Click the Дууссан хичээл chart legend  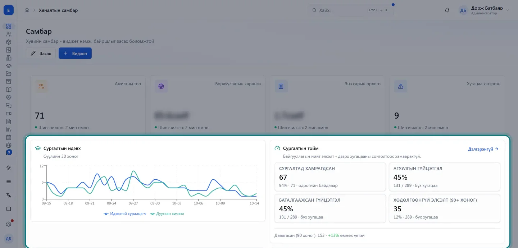[167, 213]
